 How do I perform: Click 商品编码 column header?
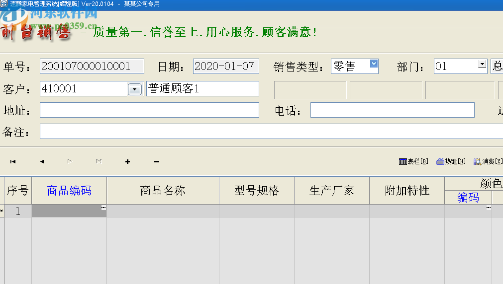pyautogui.click(x=69, y=191)
